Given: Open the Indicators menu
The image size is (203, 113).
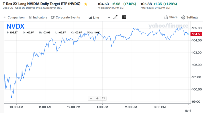Looking at the screenshot, I should [38, 17].
